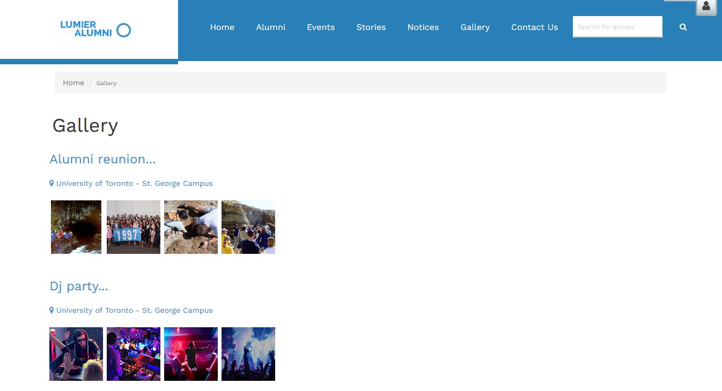Open the crowd by rocky cliff photo
Image resolution: width=722 pixels, height=391 pixels.
(x=248, y=227)
